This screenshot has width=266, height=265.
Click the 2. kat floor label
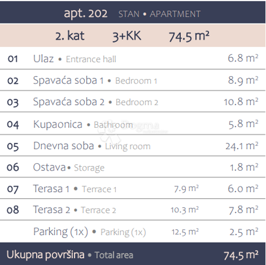coord(70,36)
